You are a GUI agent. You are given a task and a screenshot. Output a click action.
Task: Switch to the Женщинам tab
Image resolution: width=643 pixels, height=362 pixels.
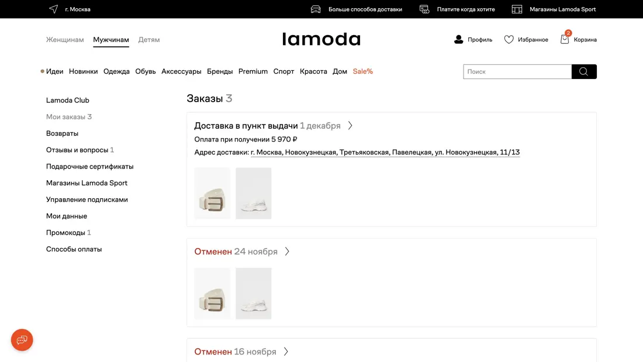(x=65, y=40)
